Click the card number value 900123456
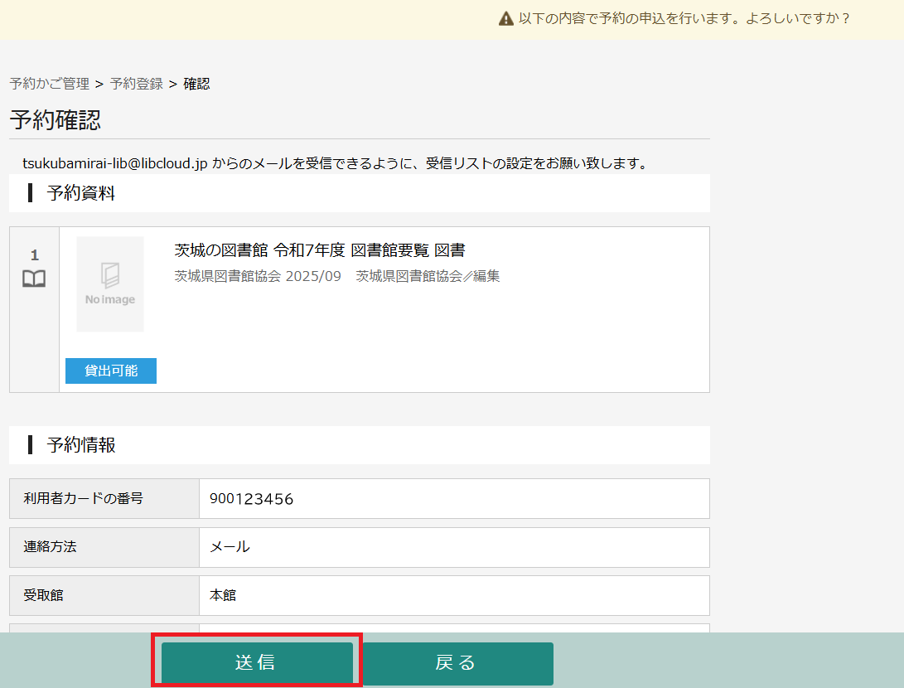This screenshot has width=904, height=688. point(252,499)
